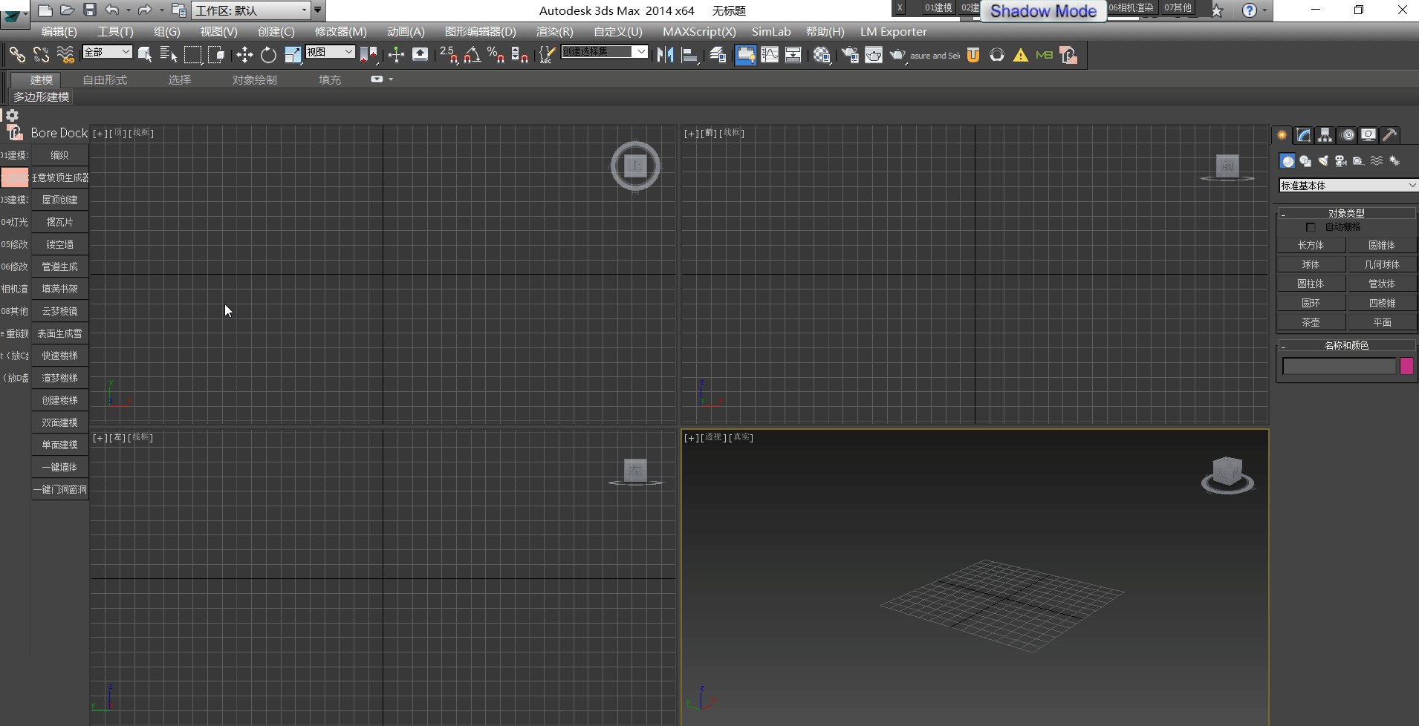Click the 一键墙体 sidebar button

[x=59, y=466]
